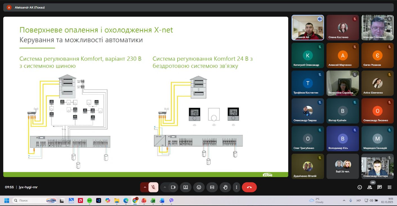This screenshot has height=206, width=397.
Task: Select Aleksandr AK's speaker video tile
Action: (308, 27)
